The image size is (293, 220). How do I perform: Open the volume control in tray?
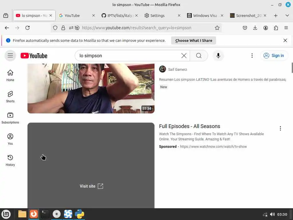pyautogui.click(x=272, y=214)
